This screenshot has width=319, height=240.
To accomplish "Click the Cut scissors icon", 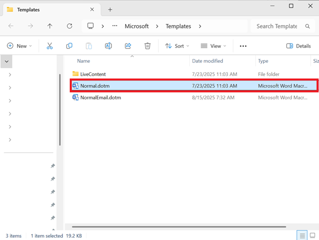I will click(x=50, y=46).
